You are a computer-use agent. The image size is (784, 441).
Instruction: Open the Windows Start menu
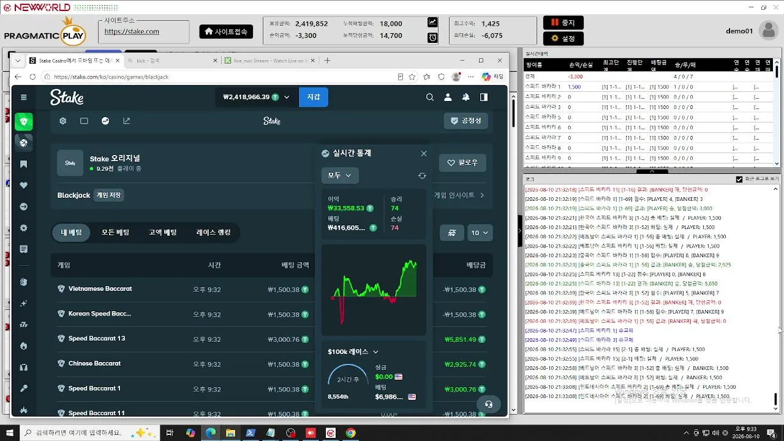tap(9, 433)
